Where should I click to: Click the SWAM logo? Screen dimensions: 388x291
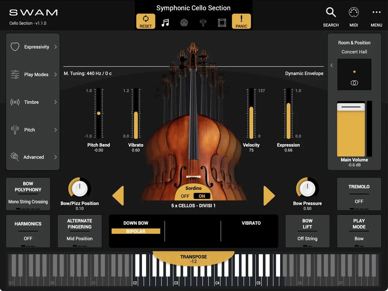(x=33, y=12)
